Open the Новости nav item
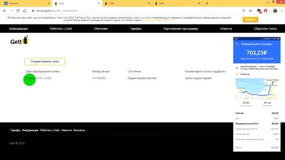 [x=226, y=28]
